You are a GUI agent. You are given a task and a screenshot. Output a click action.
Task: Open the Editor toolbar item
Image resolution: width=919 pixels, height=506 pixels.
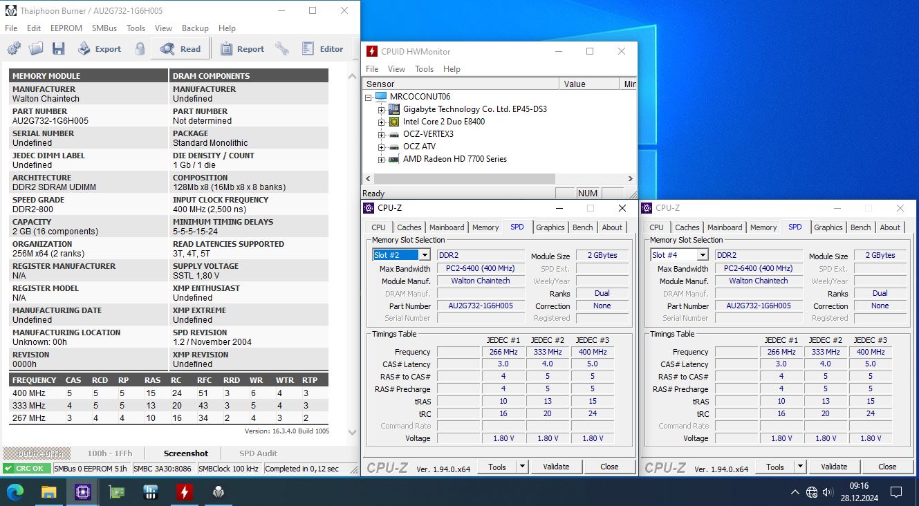tap(323, 48)
